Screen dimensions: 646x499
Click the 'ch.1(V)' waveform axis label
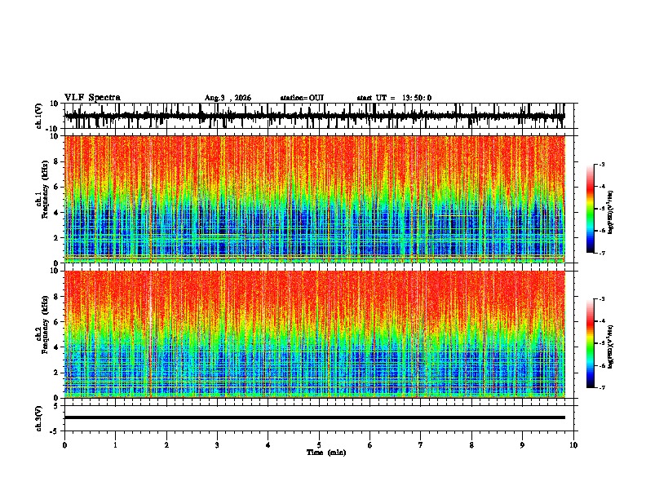coord(39,116)
